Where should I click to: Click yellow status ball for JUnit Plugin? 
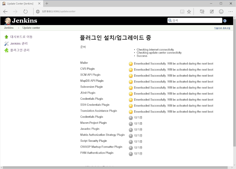[x=131, y=94]
